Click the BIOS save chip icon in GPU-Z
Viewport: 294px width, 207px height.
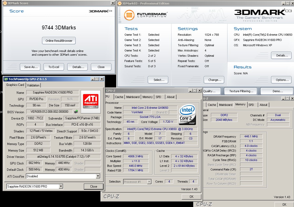pos(76,112)
